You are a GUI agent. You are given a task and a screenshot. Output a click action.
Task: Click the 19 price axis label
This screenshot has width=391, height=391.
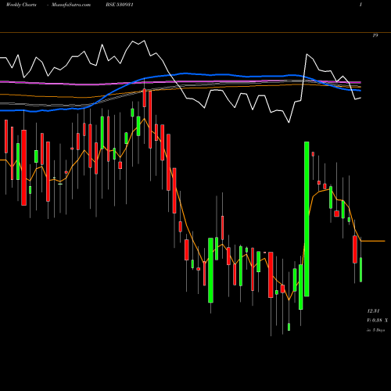375,35
